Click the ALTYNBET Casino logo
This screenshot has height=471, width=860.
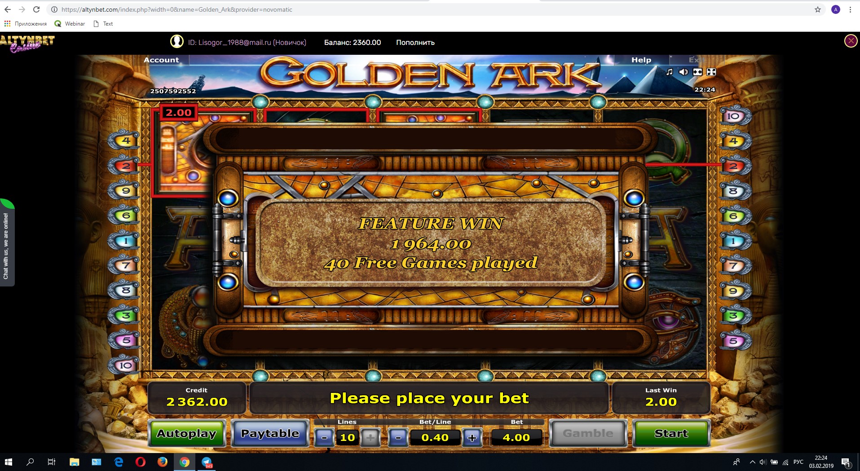27,44
